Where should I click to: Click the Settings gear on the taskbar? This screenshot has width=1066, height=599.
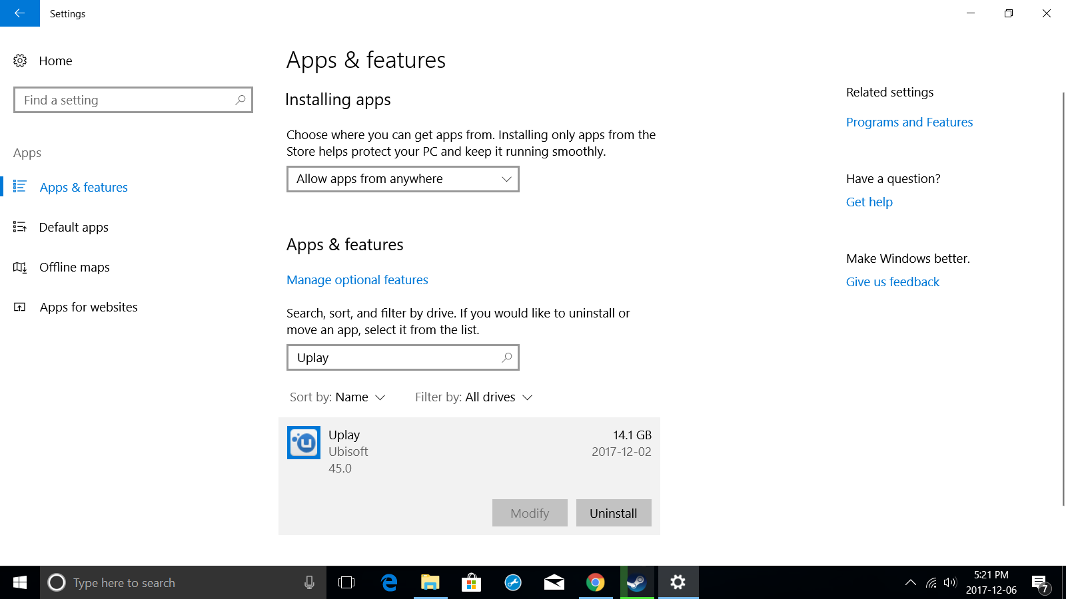678,582
